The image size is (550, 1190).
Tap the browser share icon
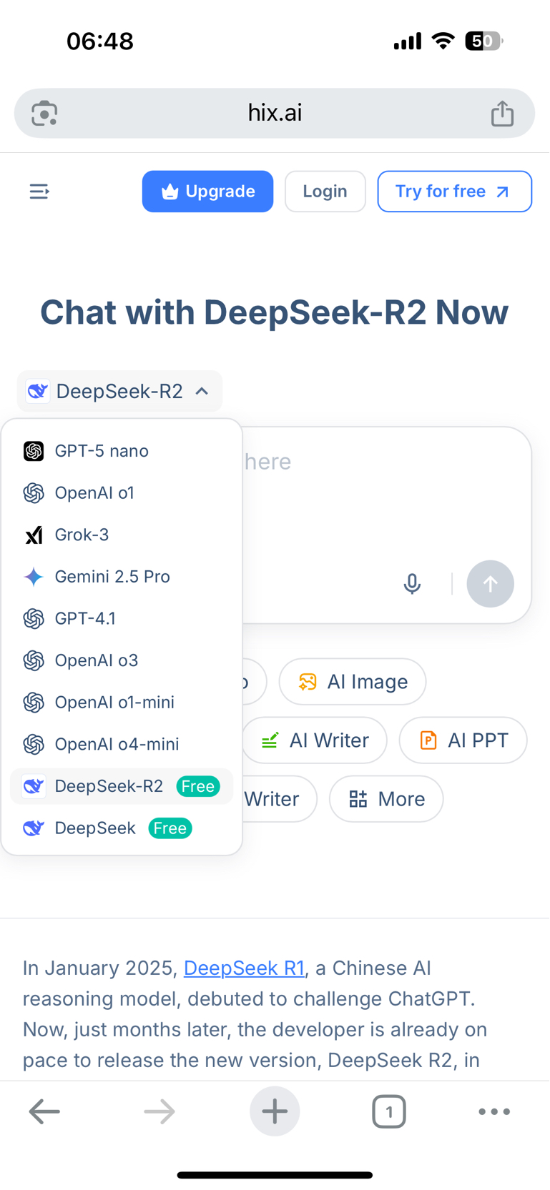pos(502,114)
